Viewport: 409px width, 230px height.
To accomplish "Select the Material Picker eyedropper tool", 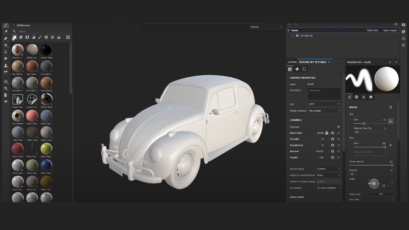I will pos(6,72).
